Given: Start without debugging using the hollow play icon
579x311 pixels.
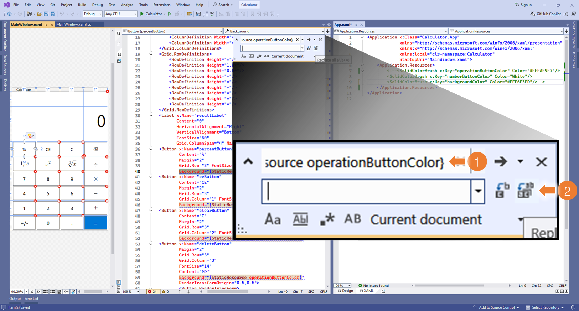Looking at the screenshot, I should tap(170, 14).
